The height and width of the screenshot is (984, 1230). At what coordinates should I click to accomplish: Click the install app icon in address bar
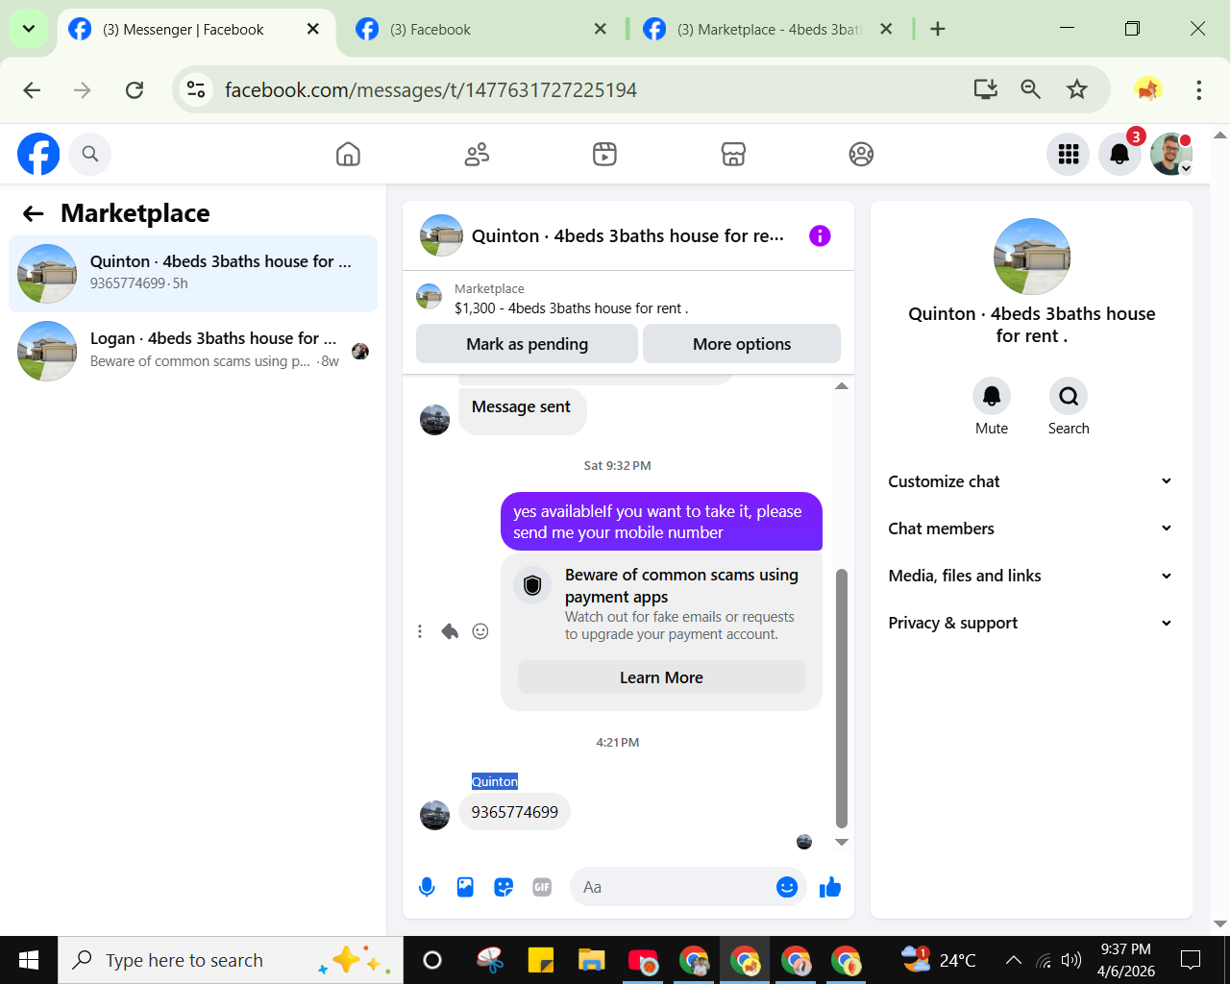[x=986, y=89]
